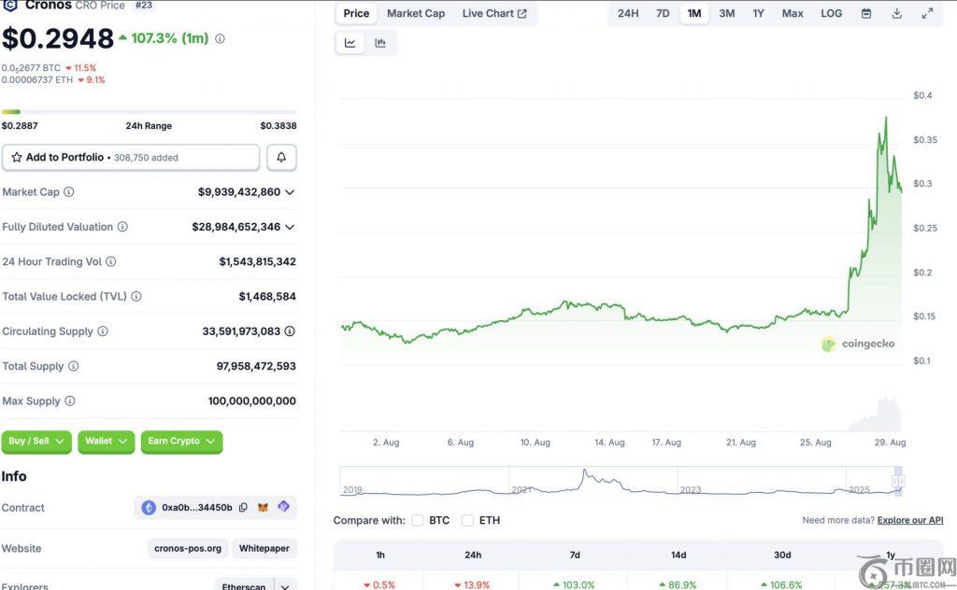The height and width of the screenshot is (590, 957).
Task: Switch to the Market Cap tab
Action: pos(416,14)
